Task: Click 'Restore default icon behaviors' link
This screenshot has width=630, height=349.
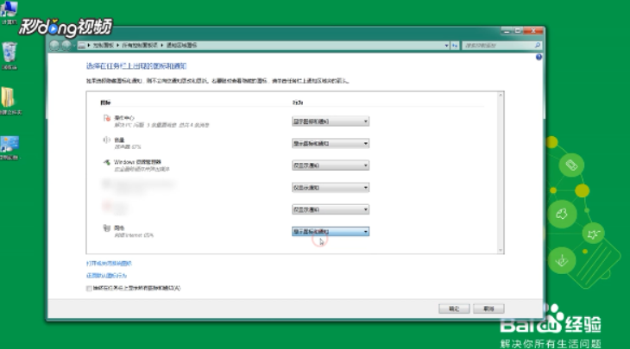Action: (106, 276)
